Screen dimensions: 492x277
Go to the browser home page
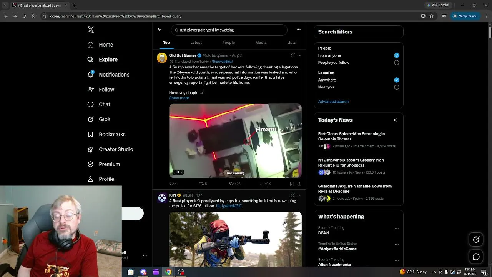click(33, 16)
